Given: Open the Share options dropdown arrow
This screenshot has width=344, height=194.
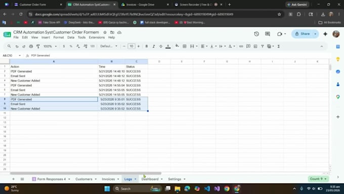Looking at the screenshot, I should (x=315, y=34).
